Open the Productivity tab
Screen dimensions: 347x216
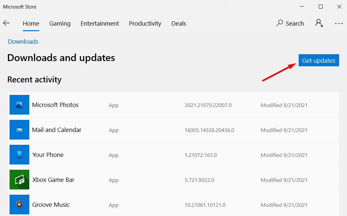click(x=145, y=23)
